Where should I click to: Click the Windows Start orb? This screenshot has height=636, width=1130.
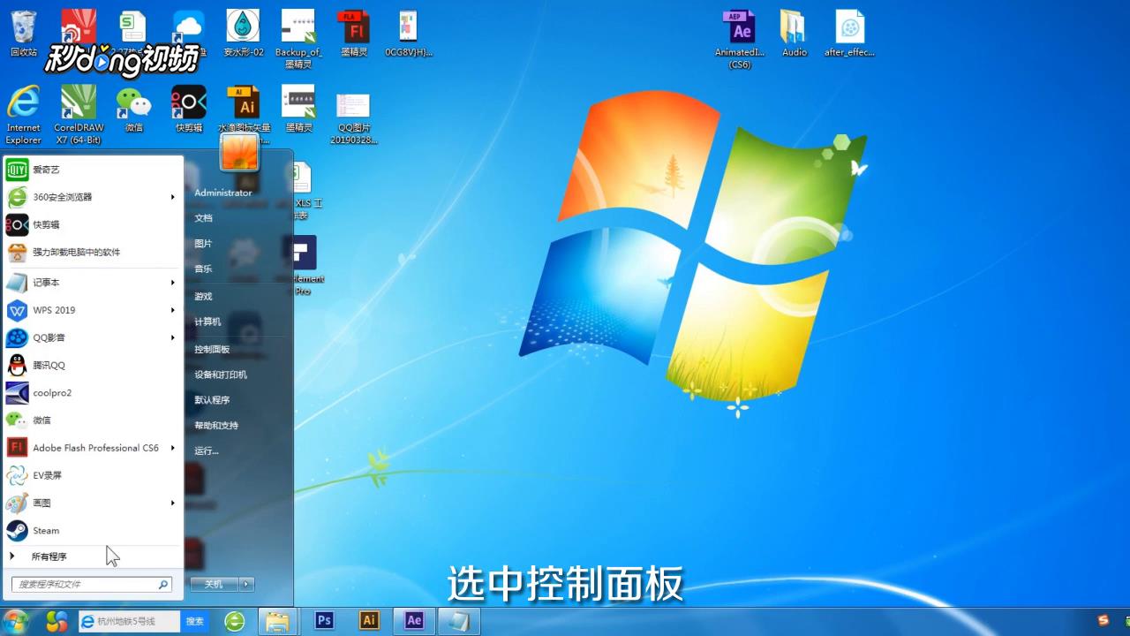(16, 621)
